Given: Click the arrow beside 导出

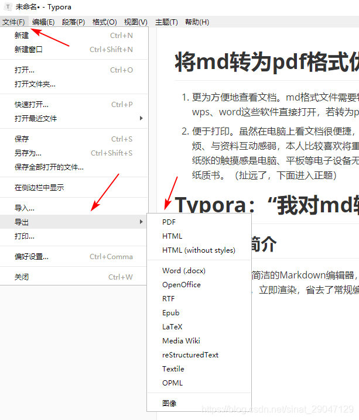Looking at the screenshot, I should pyautogui.click(x=141, y=222).
